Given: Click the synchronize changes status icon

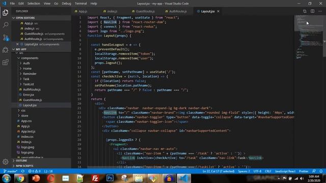Looking at the screenshot, I should 22,171.
